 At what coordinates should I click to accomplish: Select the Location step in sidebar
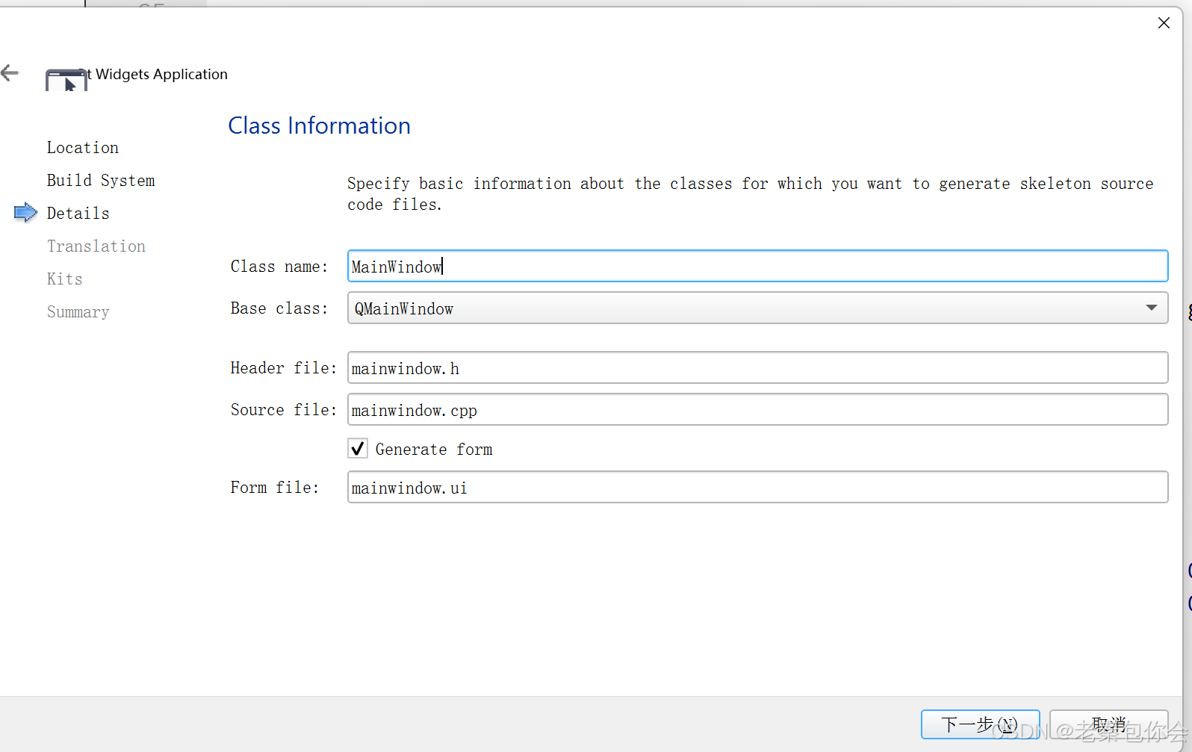point(83,148)
